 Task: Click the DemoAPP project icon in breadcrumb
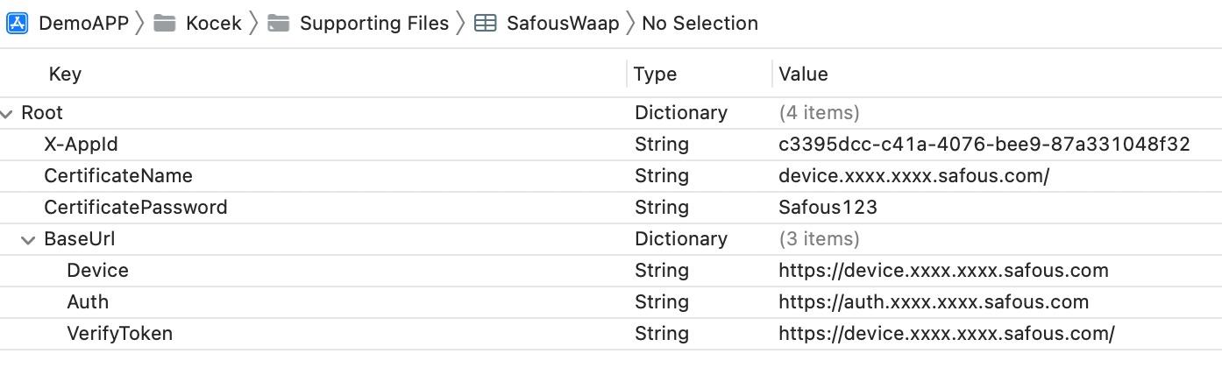pyautogui.click(x=18, y=23)
